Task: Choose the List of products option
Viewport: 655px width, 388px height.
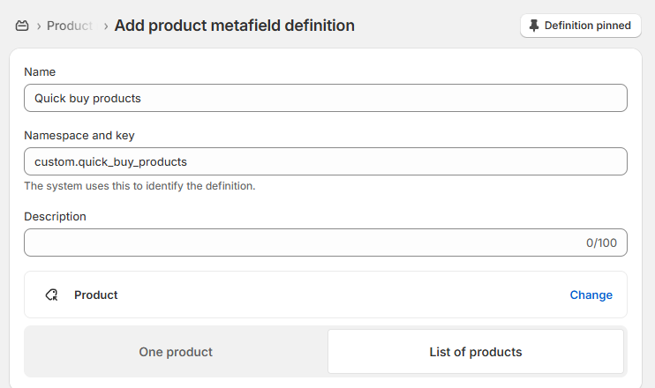Action: pyautogui.click(x=476, y=352)
